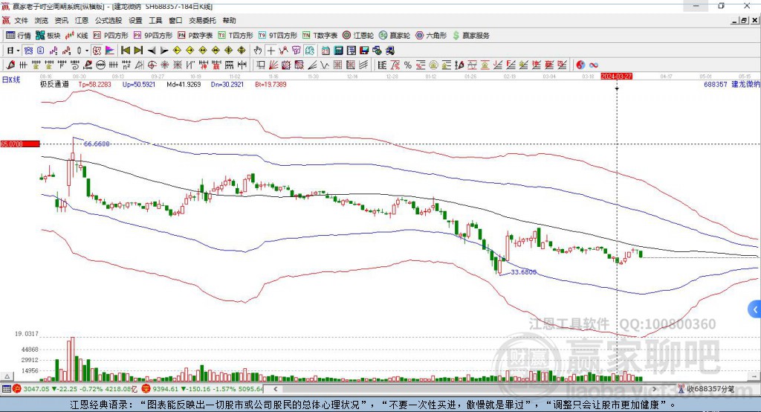Open the 帮助 menu
This screenshot has height=412, width=761.
[x=229, y=20]
